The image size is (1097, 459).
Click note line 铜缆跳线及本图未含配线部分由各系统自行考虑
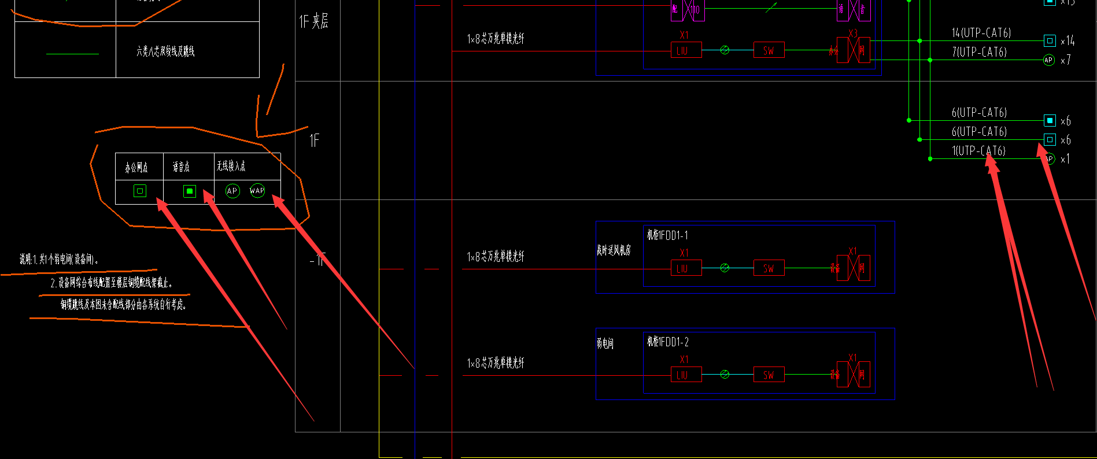point(123,304)
